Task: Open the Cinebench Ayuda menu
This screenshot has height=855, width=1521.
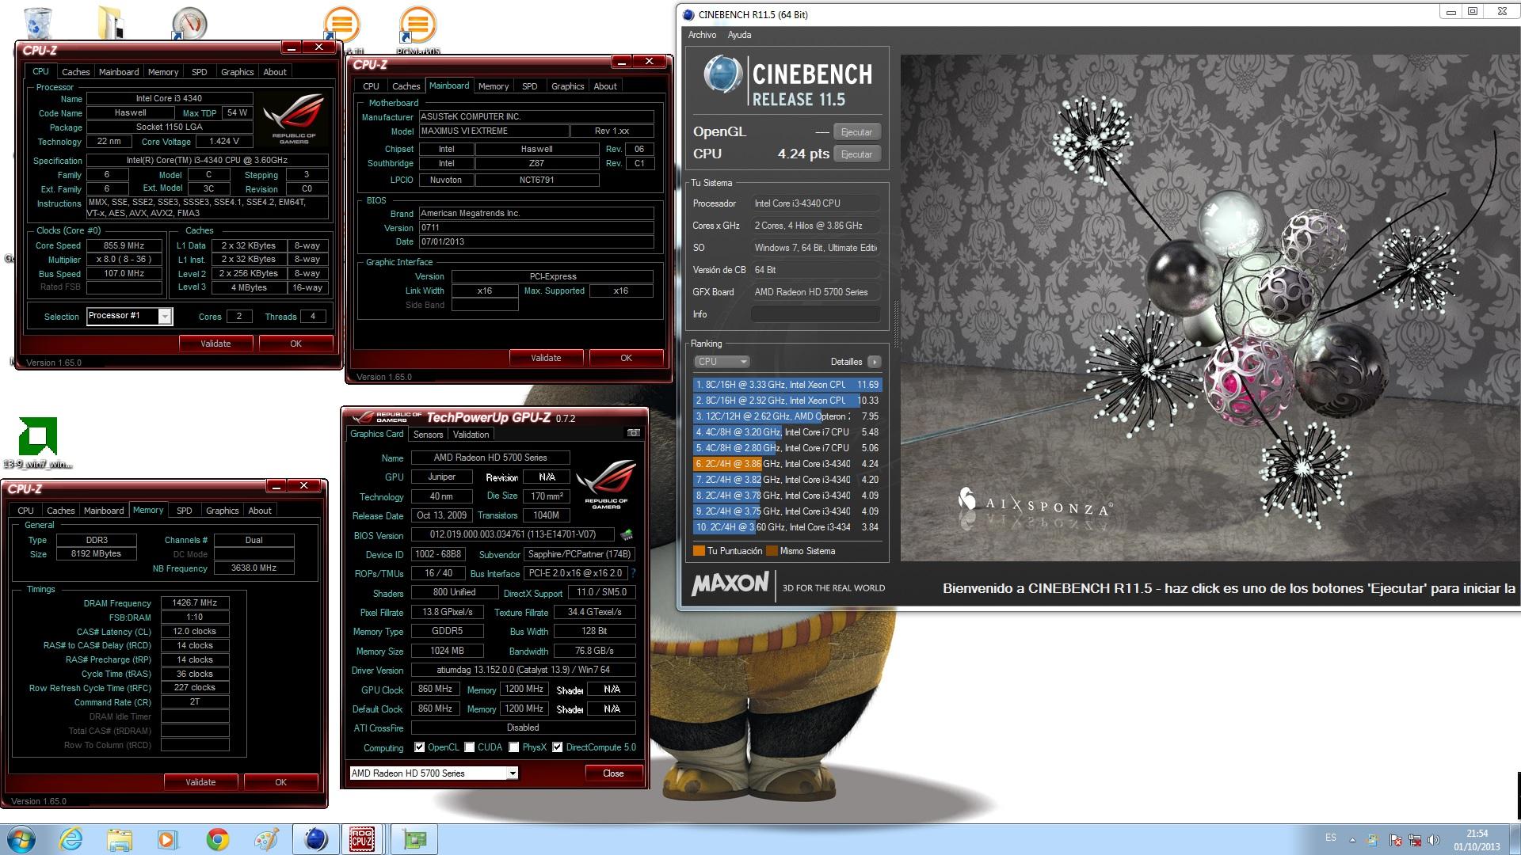Action: click(740, 35)
